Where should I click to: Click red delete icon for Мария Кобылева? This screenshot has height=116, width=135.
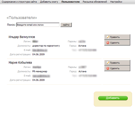click(108, 68)
